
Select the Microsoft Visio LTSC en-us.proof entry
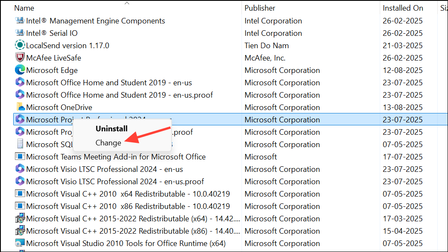[x=128, y=181]
